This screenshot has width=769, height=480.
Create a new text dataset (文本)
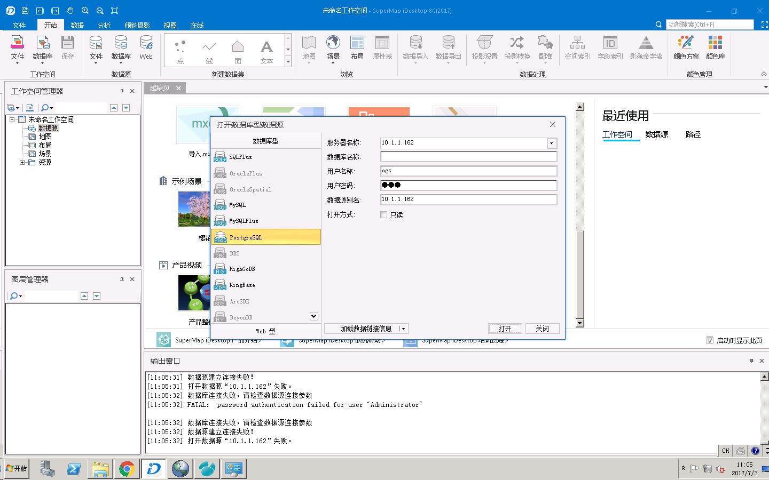pos(267,52)
